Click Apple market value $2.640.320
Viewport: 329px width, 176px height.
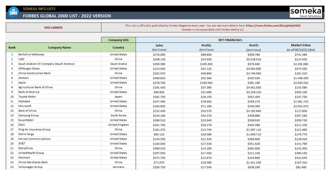click(x=301, y=83)
